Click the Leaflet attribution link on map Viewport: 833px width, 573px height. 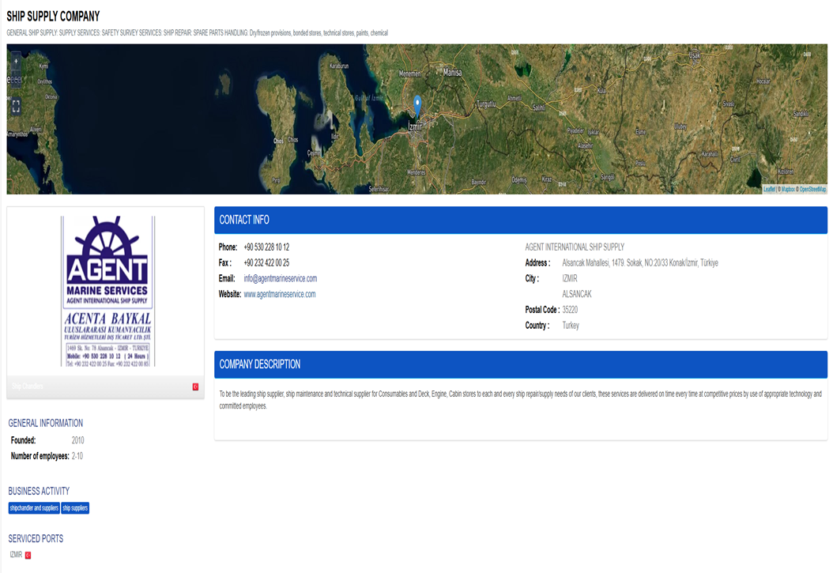(769, 190)
